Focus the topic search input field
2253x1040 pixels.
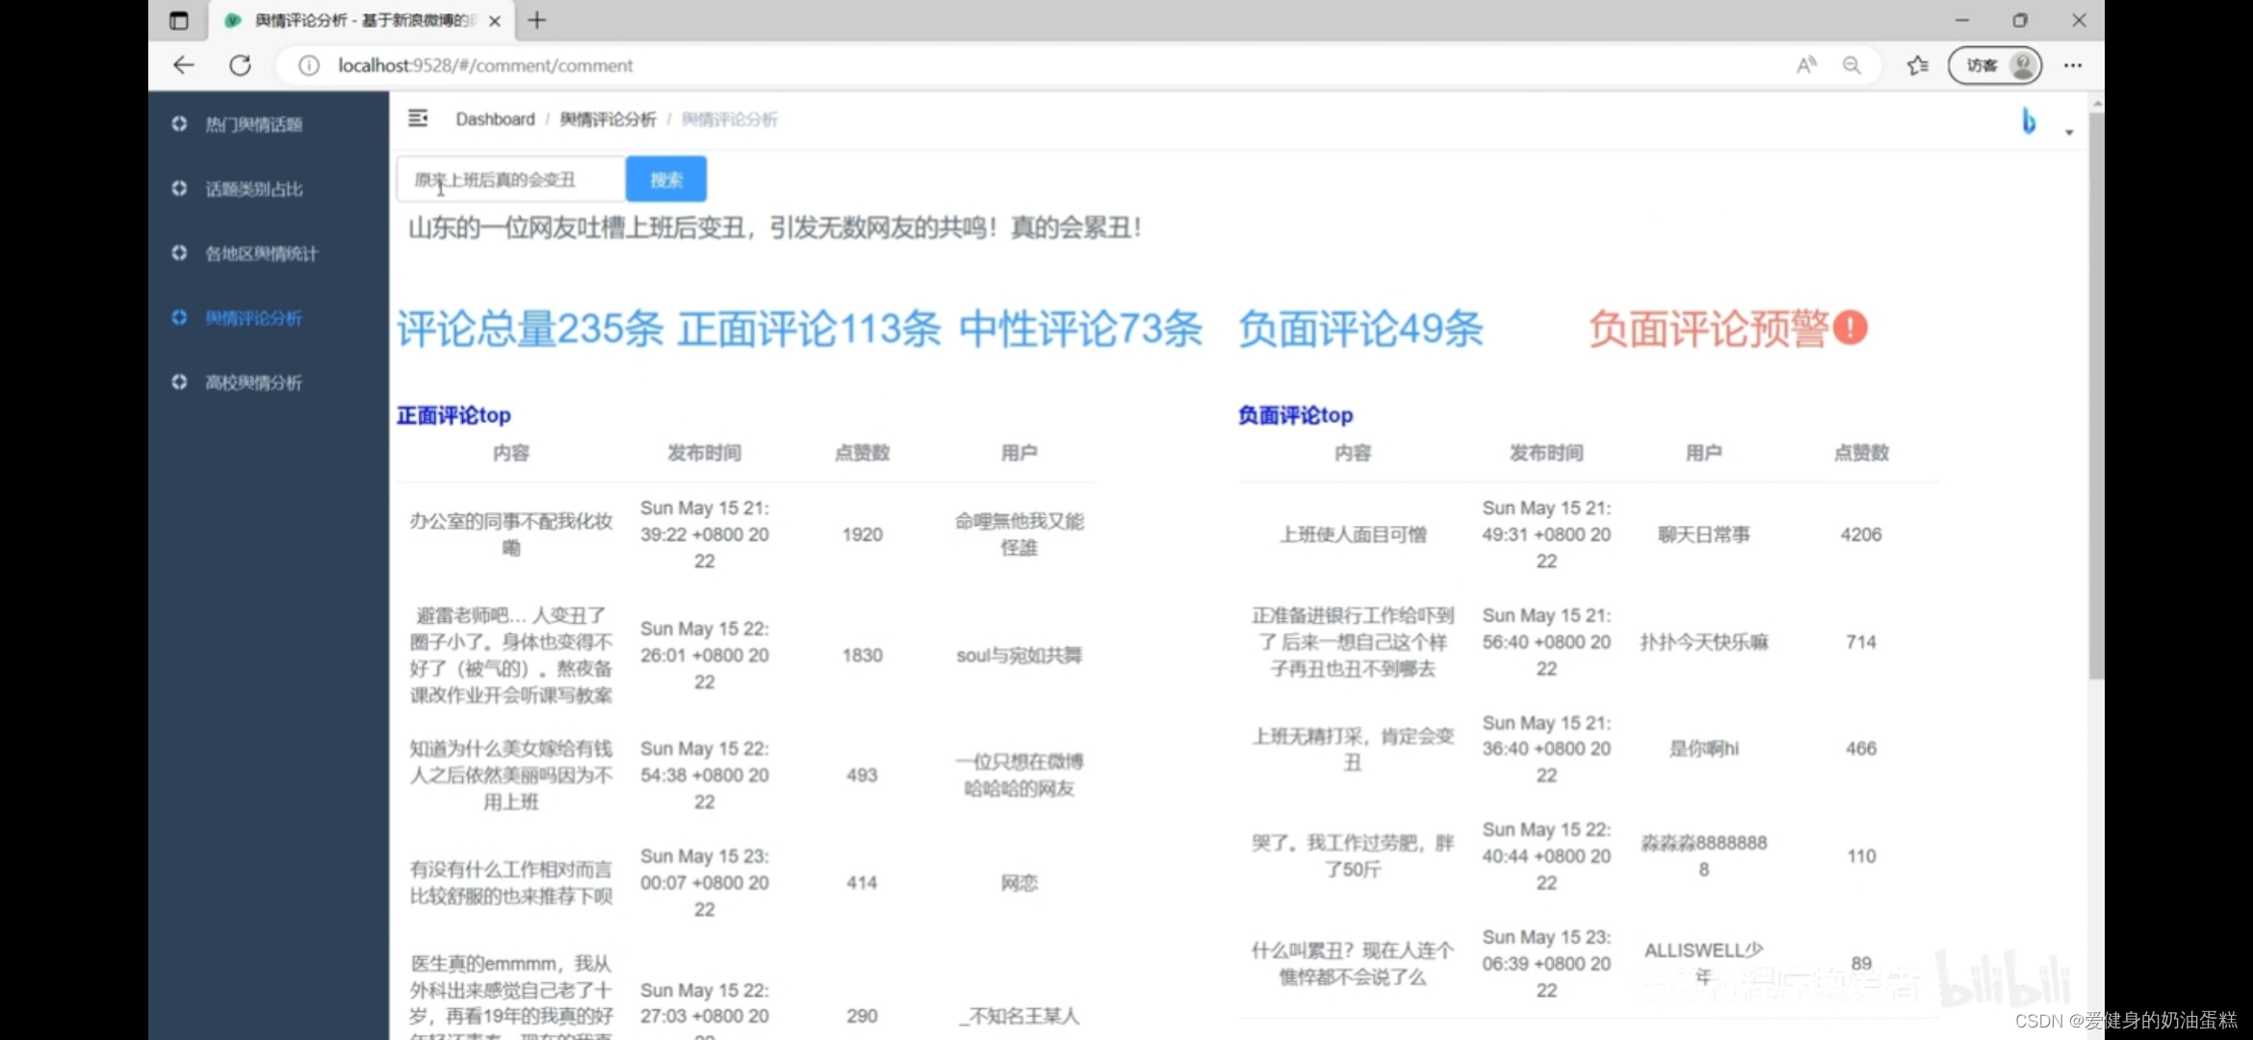pyautogui.click(x=510, y=179)
